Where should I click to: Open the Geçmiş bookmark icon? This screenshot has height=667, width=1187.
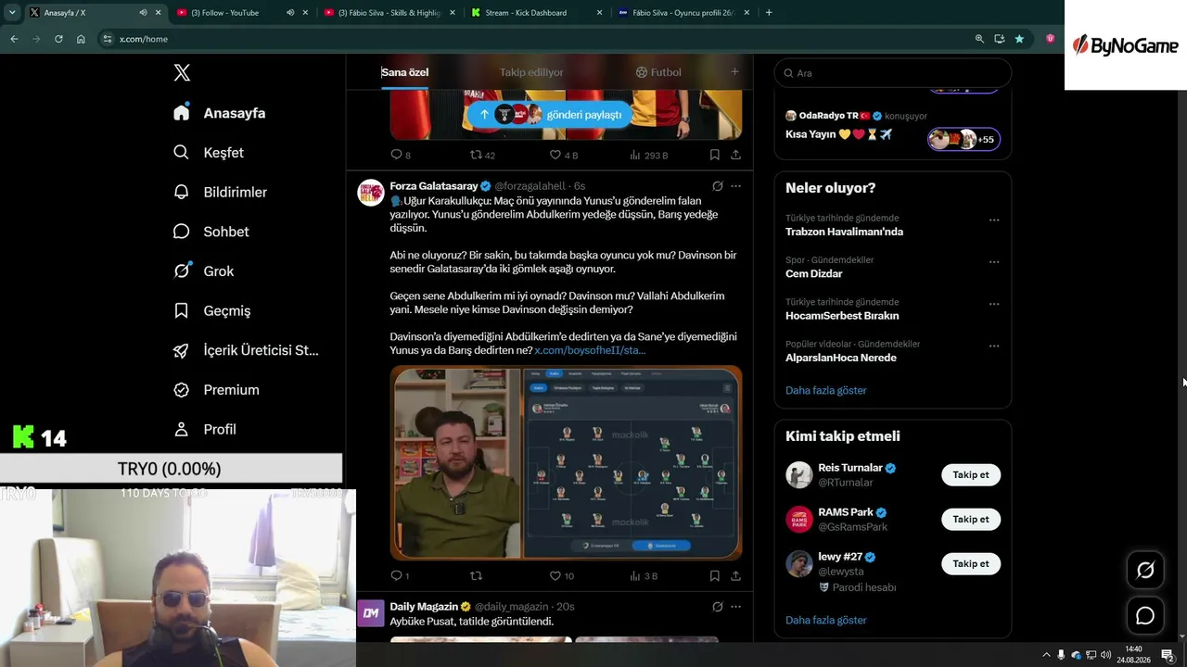pyautogui.click(x=182, y=310)
